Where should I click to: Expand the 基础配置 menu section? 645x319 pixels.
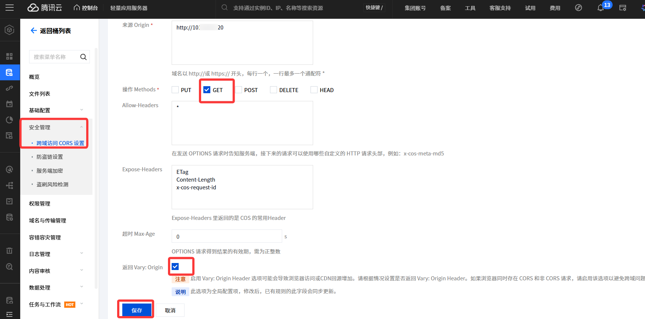pyautogui.click(x=81, y=110)
